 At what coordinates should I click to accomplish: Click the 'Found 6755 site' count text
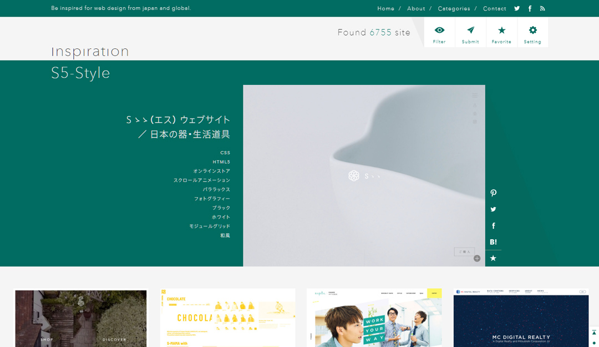pyautogui.click(x=374, y=33)
